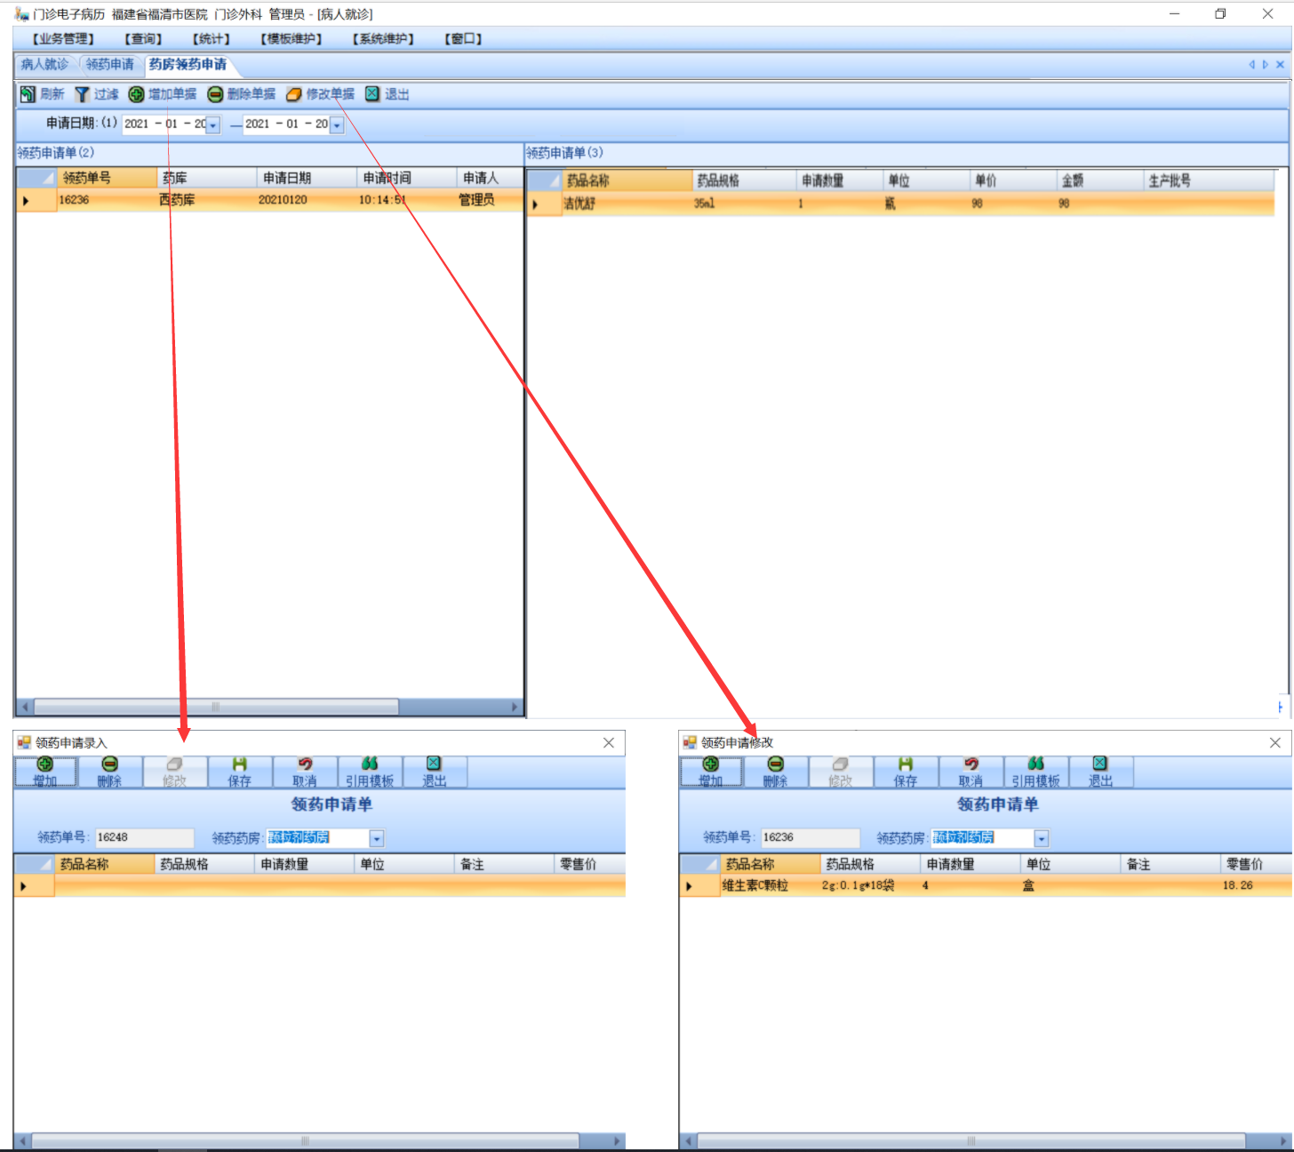This screenshot has height=1152, width=1294.
Task: Click 增加 icon in 领药申请录入 window
Action: click(44, 764)
